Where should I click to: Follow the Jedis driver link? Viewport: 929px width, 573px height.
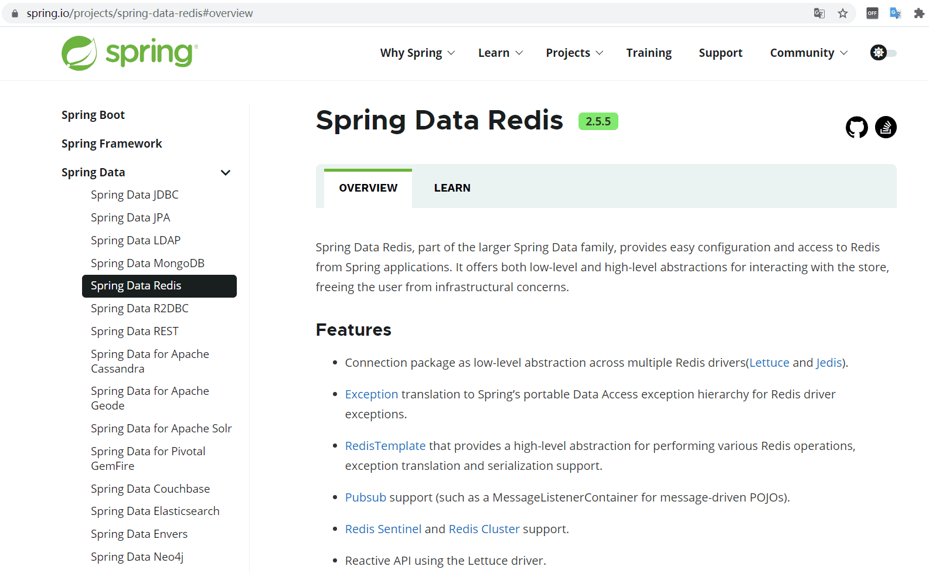829,363
